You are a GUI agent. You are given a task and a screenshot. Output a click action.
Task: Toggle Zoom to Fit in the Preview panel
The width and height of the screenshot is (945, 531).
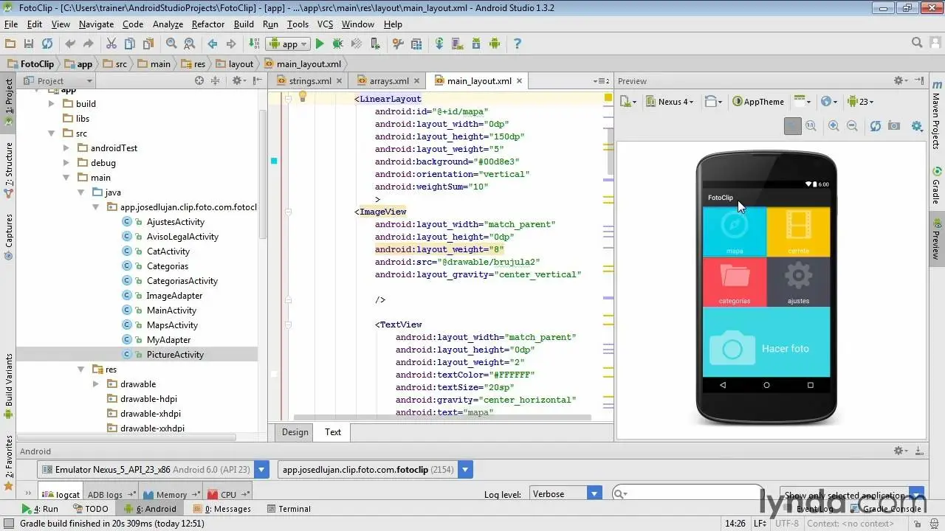tap(792, 126)
